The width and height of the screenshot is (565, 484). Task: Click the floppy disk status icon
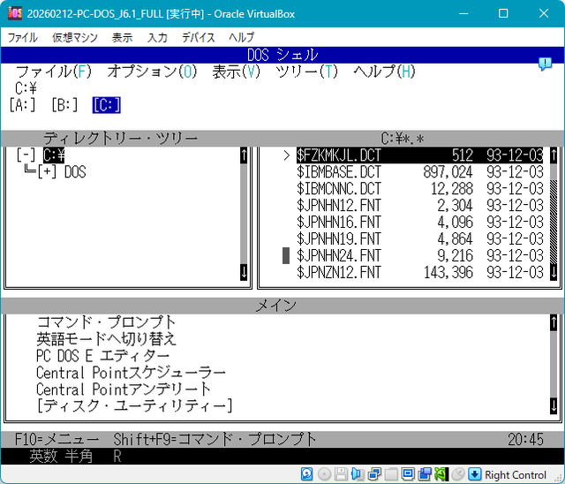[341, 475]
